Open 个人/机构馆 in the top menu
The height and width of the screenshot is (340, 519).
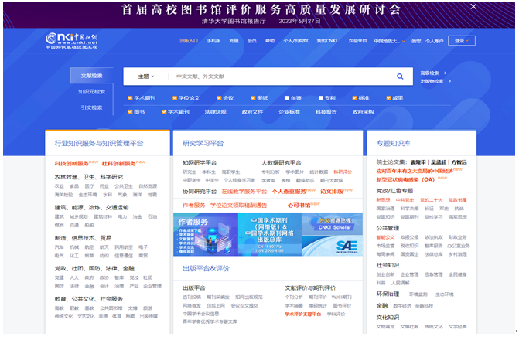tap(295, 41)
